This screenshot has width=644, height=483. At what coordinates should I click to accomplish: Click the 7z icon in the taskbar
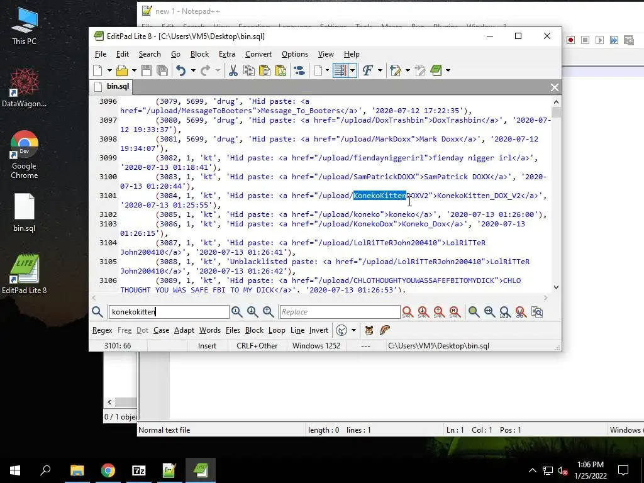[139, 470]
